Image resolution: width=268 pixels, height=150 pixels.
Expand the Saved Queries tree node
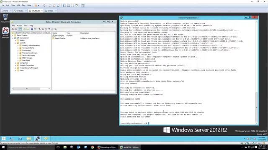coord(13,35)
